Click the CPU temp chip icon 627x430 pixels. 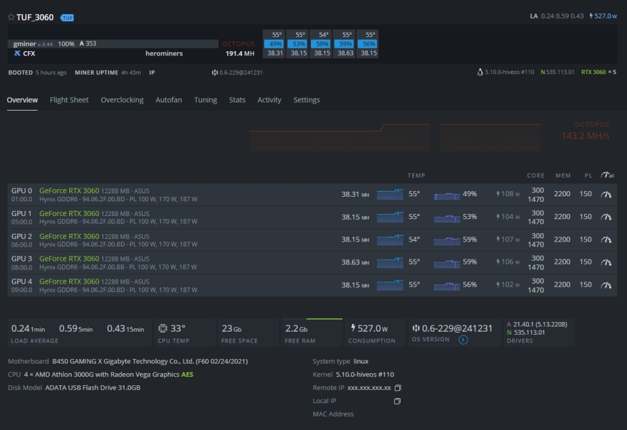[x=163, y=328]
